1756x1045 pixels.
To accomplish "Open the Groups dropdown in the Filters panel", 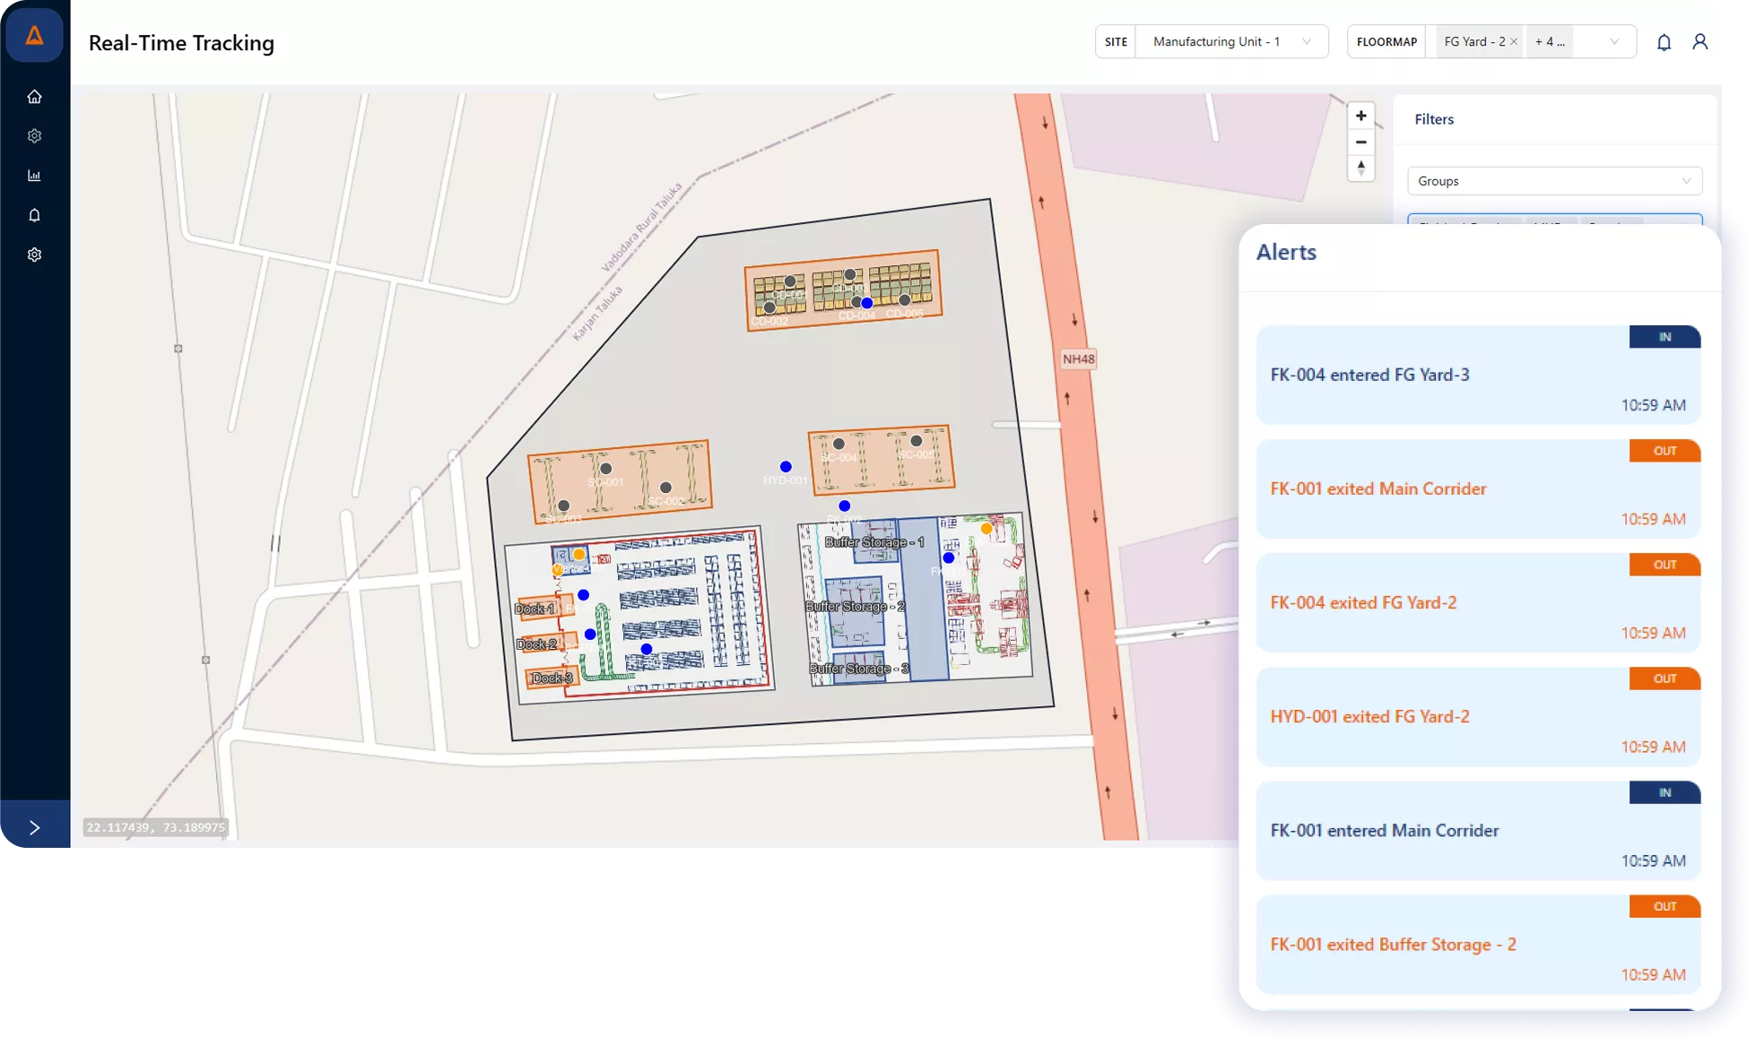I will [x=1553, y=180].
